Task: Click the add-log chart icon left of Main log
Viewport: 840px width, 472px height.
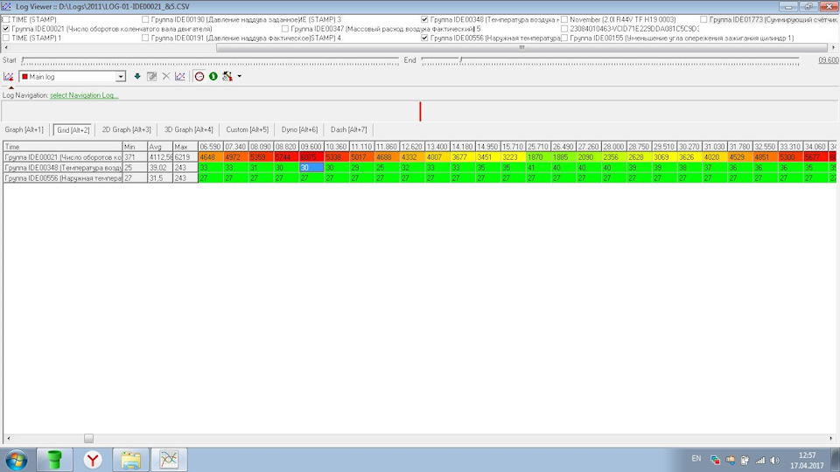Action: [x=9, y=77]
